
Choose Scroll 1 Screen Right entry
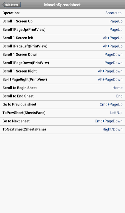coord(62,72)
